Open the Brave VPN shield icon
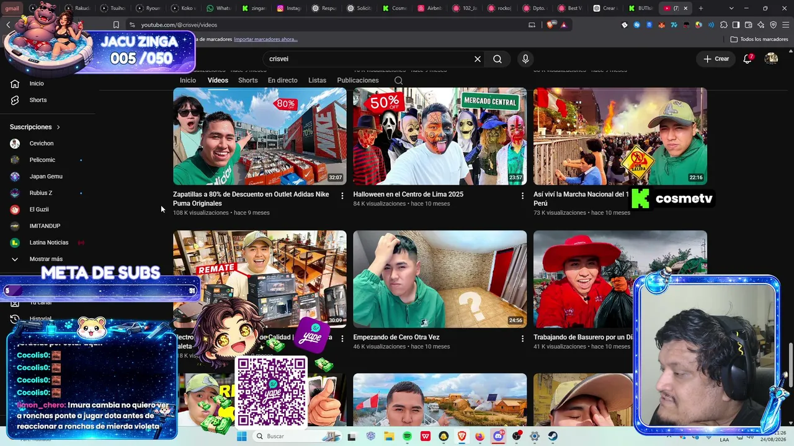The height and width of the screenshot is (446, 794). [x=773, y=25]
